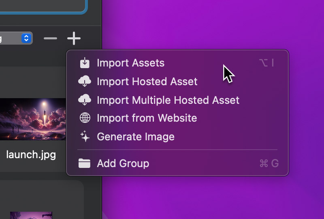Click the globe icon for Import from Website
Screen dimensions: 324x219
point(85,118)
